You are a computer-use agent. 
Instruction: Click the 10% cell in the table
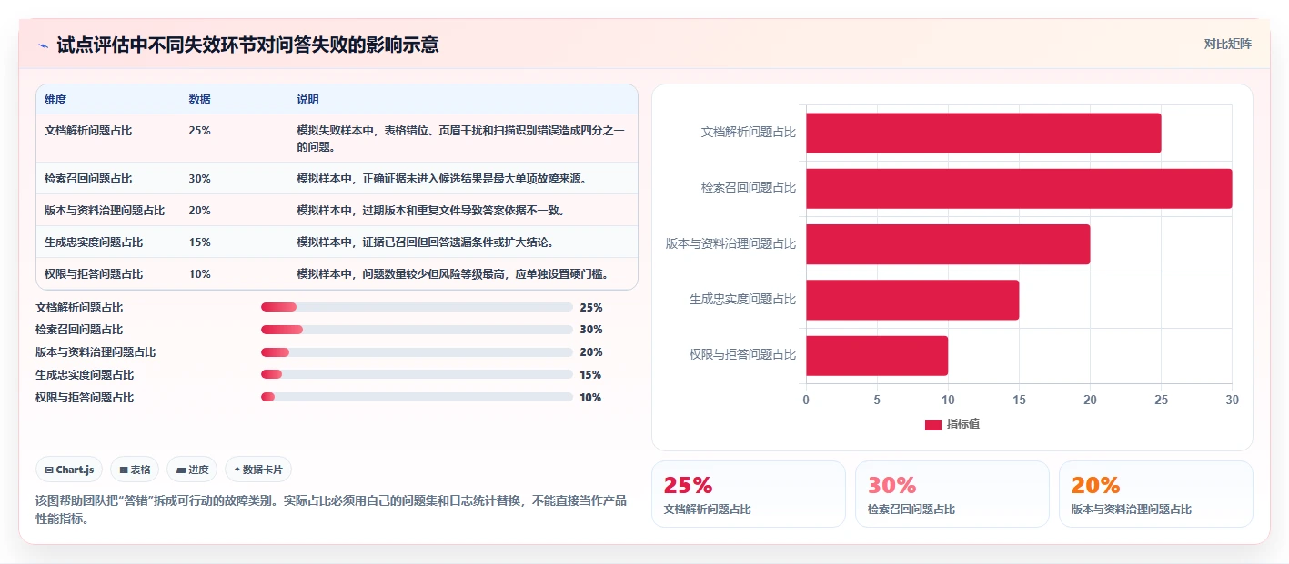coord(199,274)
